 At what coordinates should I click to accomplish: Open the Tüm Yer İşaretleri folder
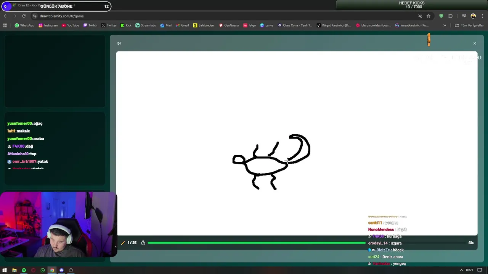point(469,25)
